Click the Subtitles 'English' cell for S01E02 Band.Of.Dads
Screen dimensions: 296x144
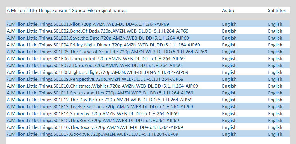275,31
